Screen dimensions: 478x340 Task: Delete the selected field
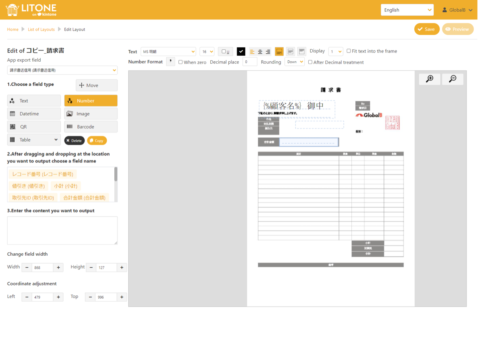tap(74, 141)
